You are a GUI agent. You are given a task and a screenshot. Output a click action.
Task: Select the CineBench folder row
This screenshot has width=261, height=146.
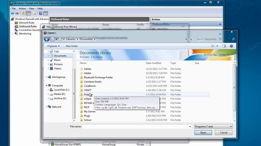point(144,86)
